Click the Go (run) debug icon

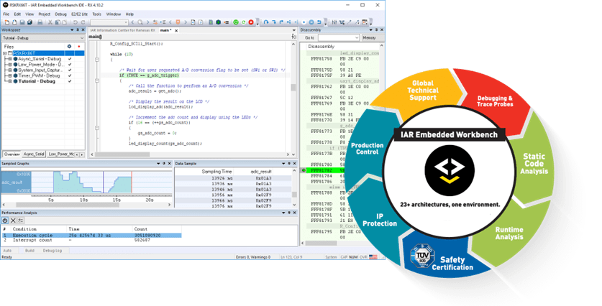click(x=304, y=22)
